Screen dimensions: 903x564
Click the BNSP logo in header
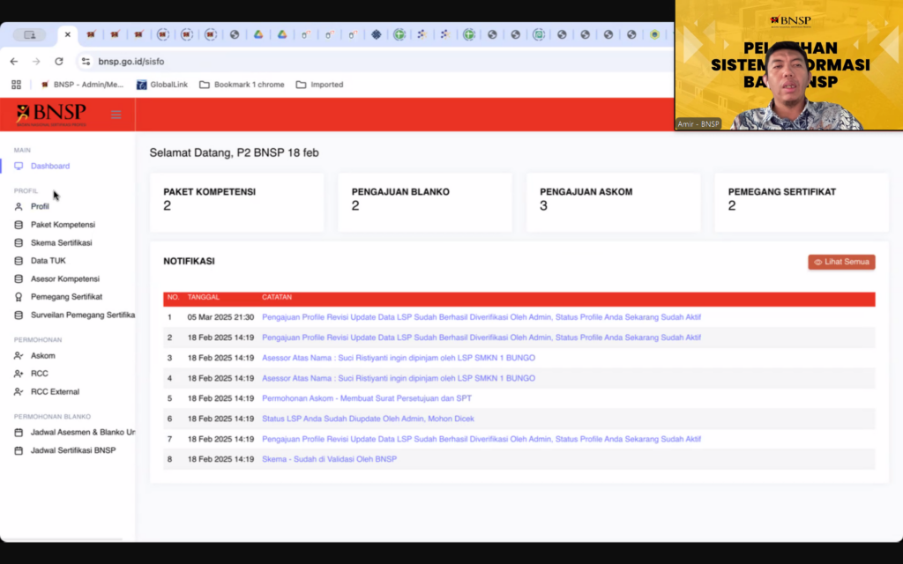(51, 115)
